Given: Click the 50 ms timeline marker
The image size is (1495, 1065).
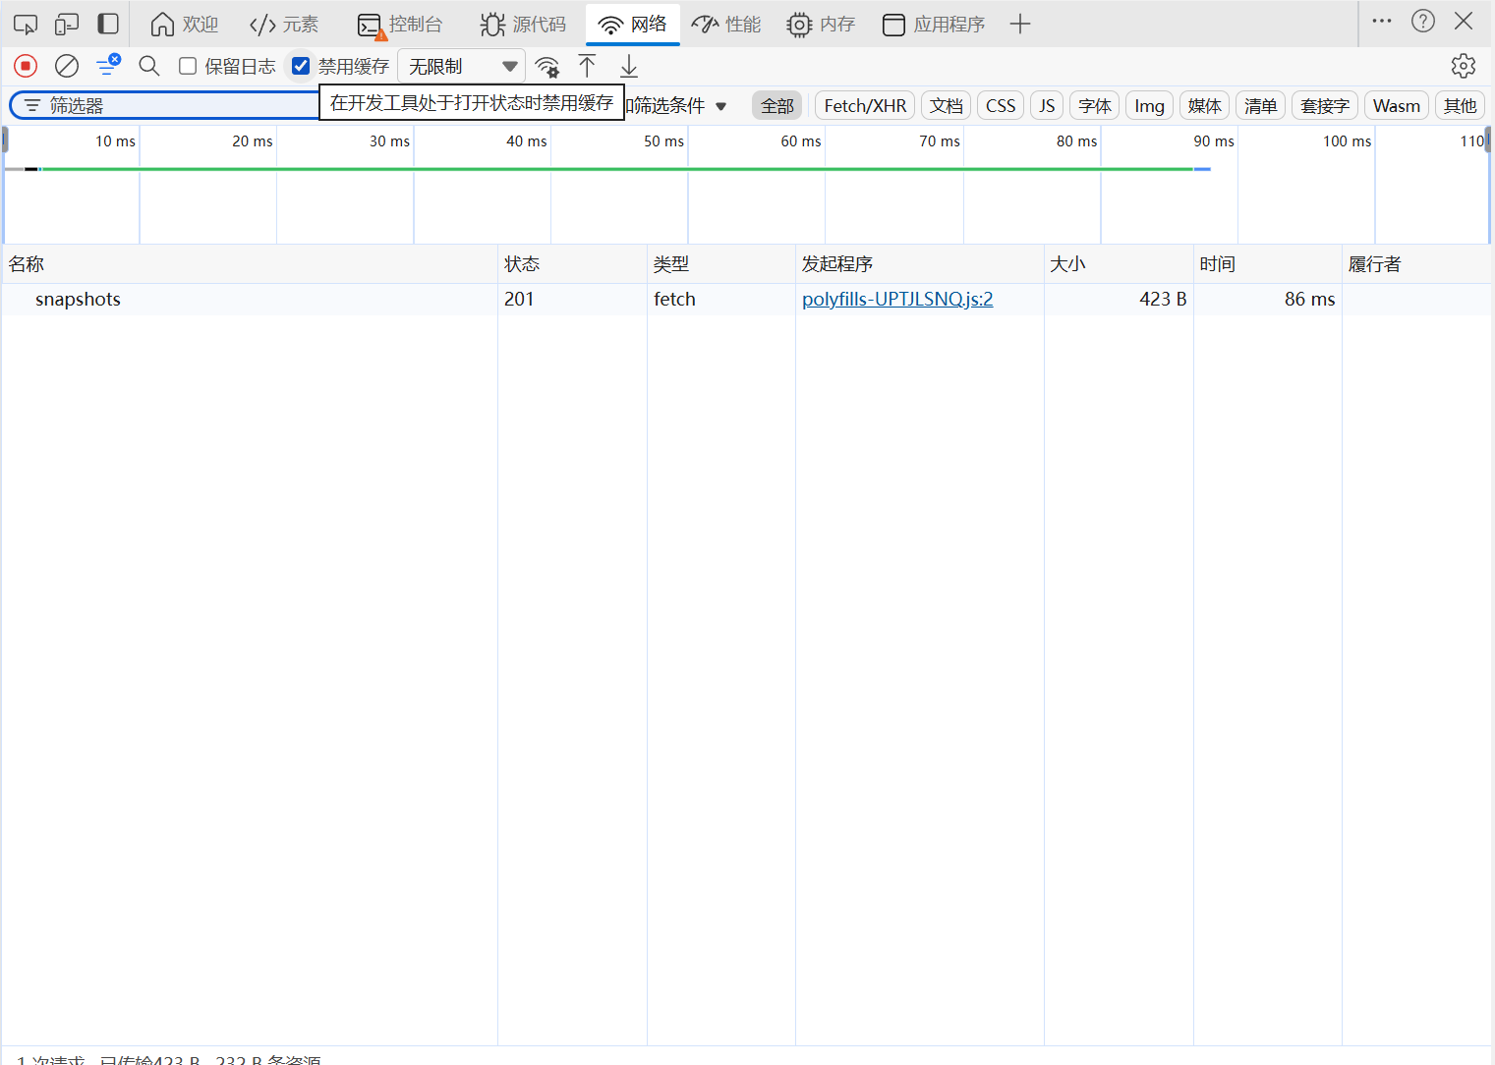Looking at the screenshot, I should pyautogui.click(x=663, y=141).
